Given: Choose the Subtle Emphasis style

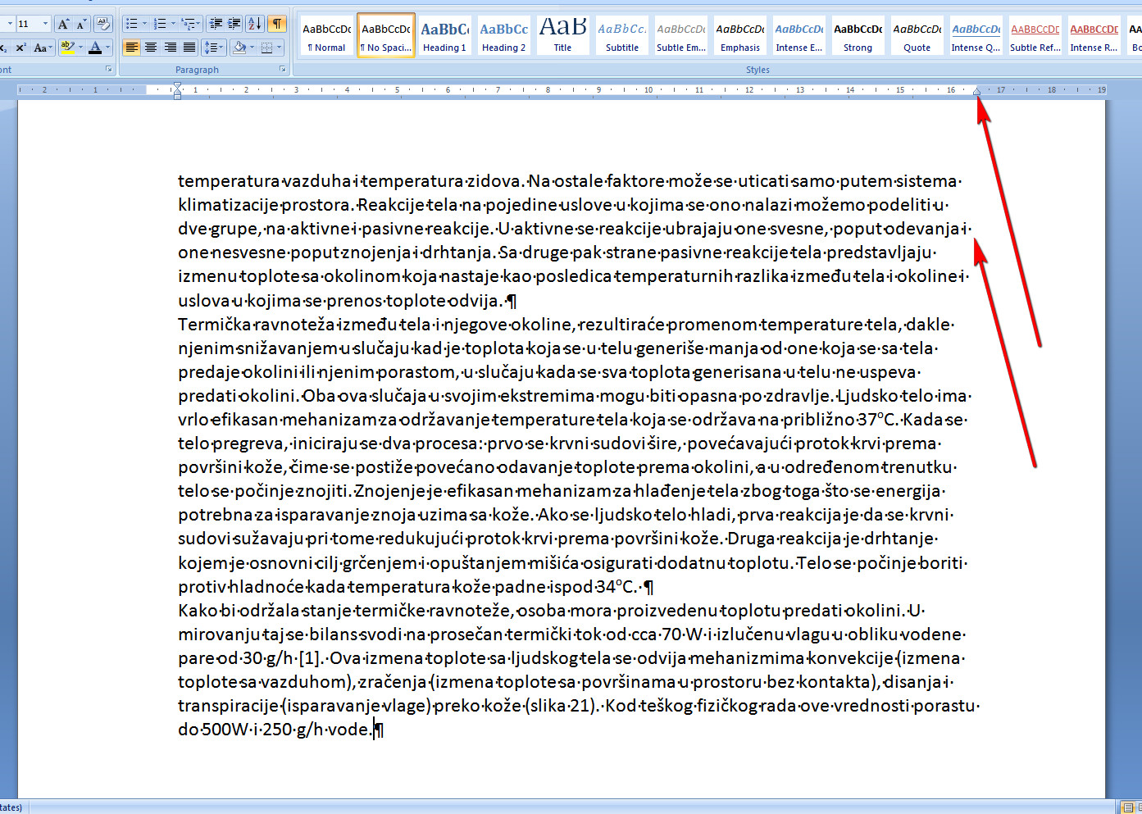Looking at the screenshot, I should (x=681, y=35).
